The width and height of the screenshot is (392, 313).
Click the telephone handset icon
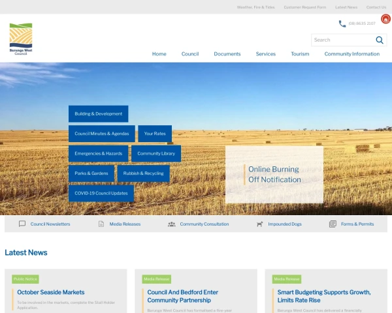342,23
